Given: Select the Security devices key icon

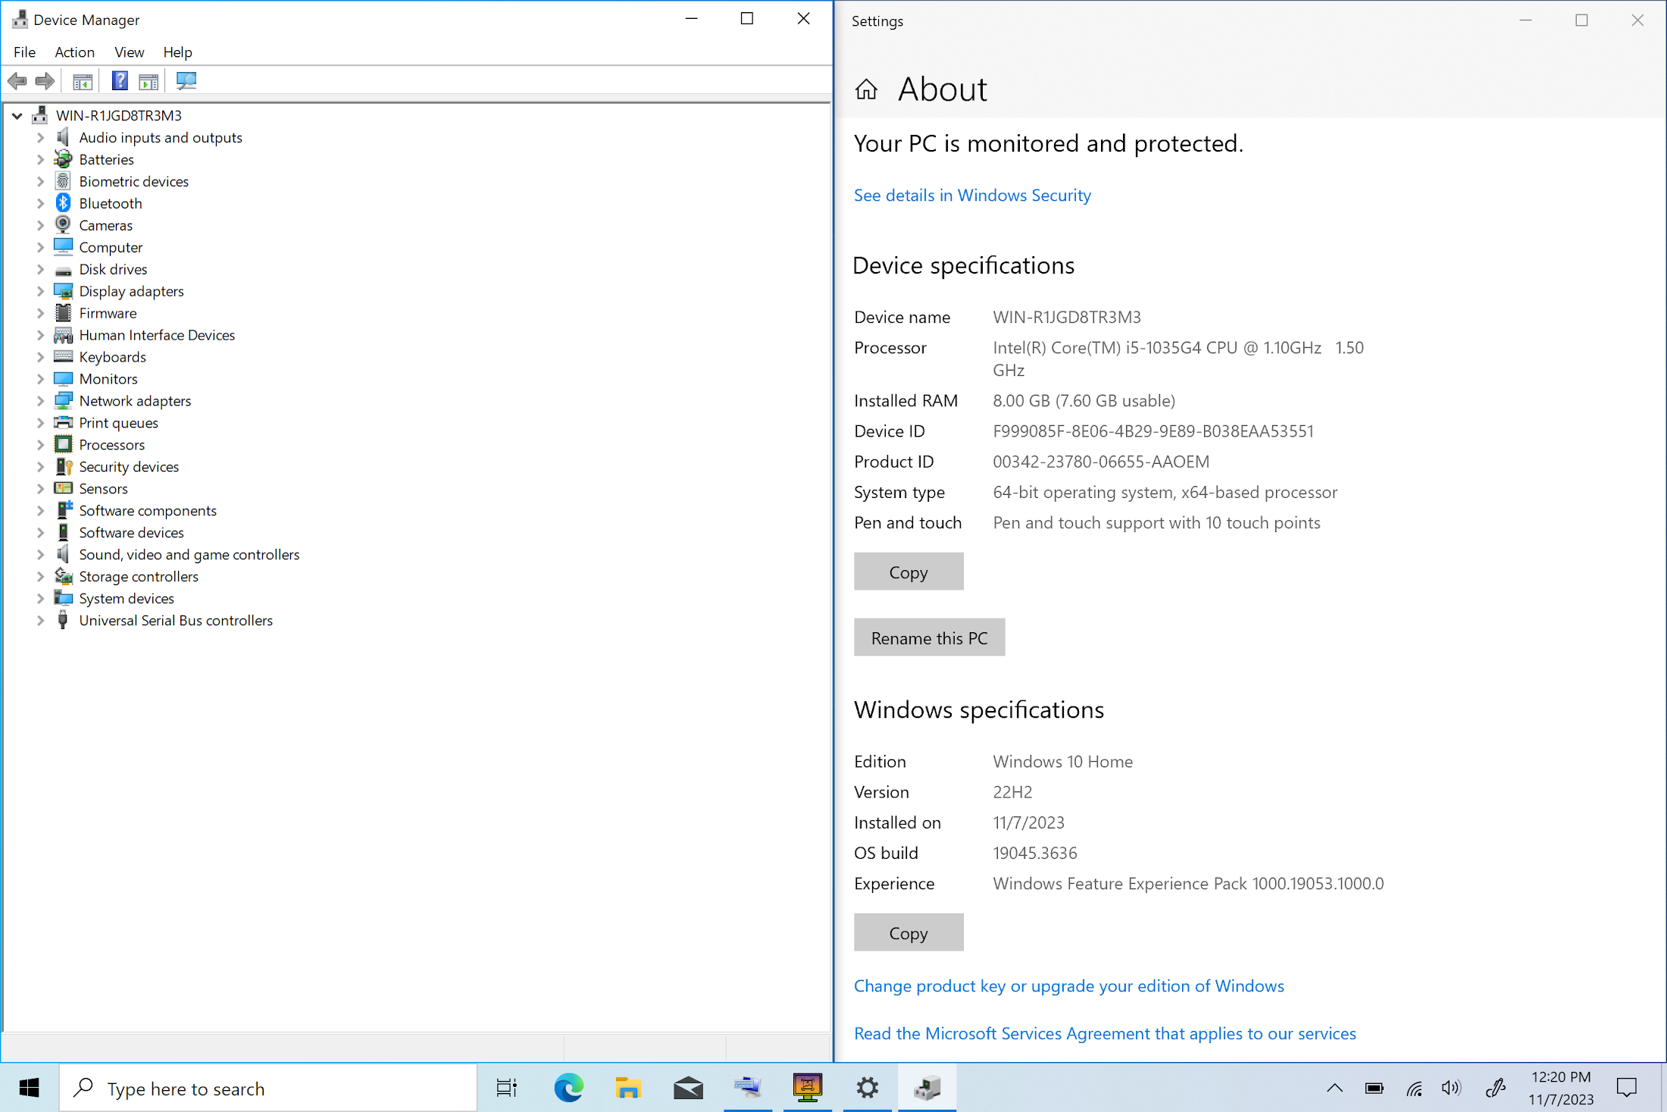Looking at the screenshot, I should (64, 466).
